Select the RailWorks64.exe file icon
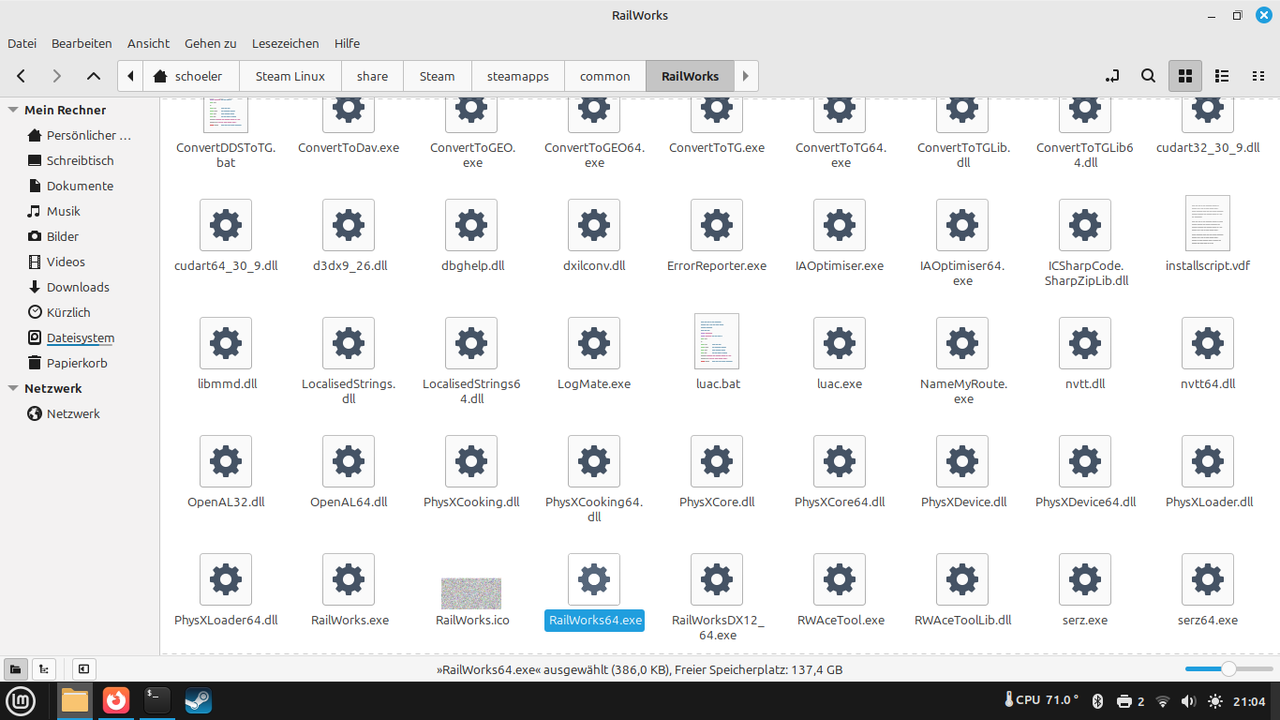Image resolution: width=1280 pixels, height=720 pixels. pos(594,579)
